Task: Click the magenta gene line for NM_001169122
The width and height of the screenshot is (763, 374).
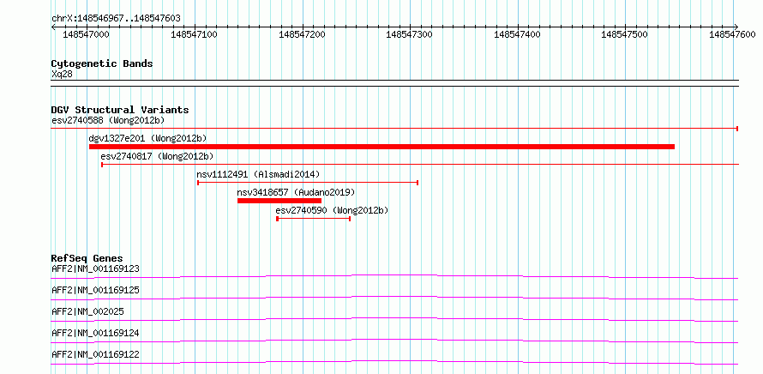Action: click(x=394, y=361)
